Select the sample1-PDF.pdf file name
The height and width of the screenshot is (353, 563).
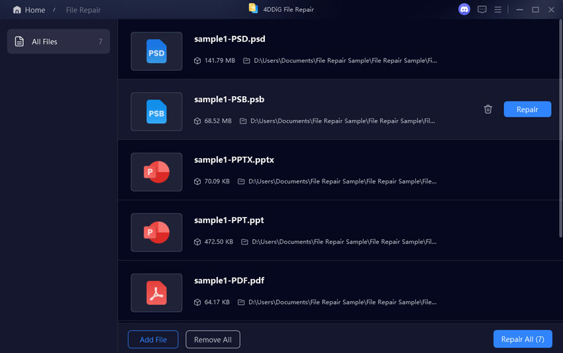click(x=229, y=281)
